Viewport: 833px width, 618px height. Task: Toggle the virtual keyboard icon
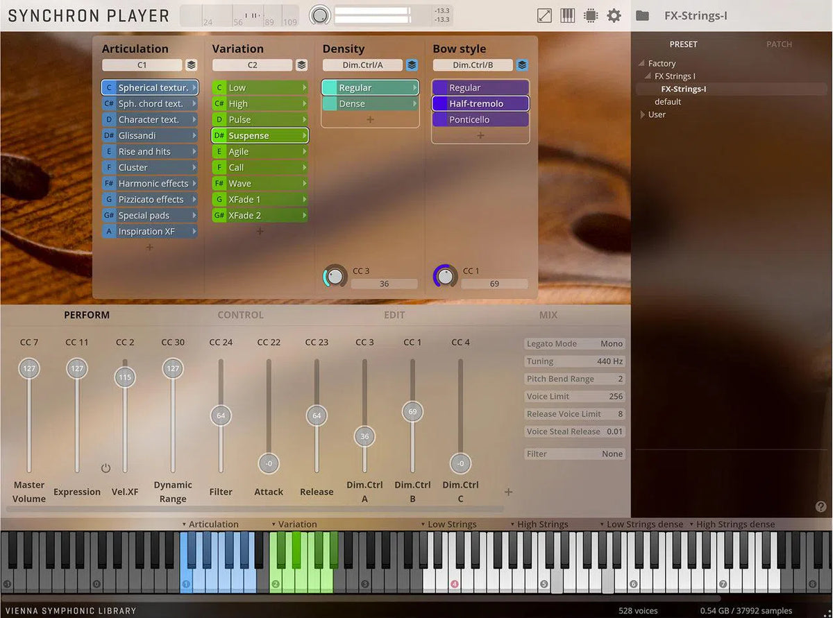tap(567, 15)
